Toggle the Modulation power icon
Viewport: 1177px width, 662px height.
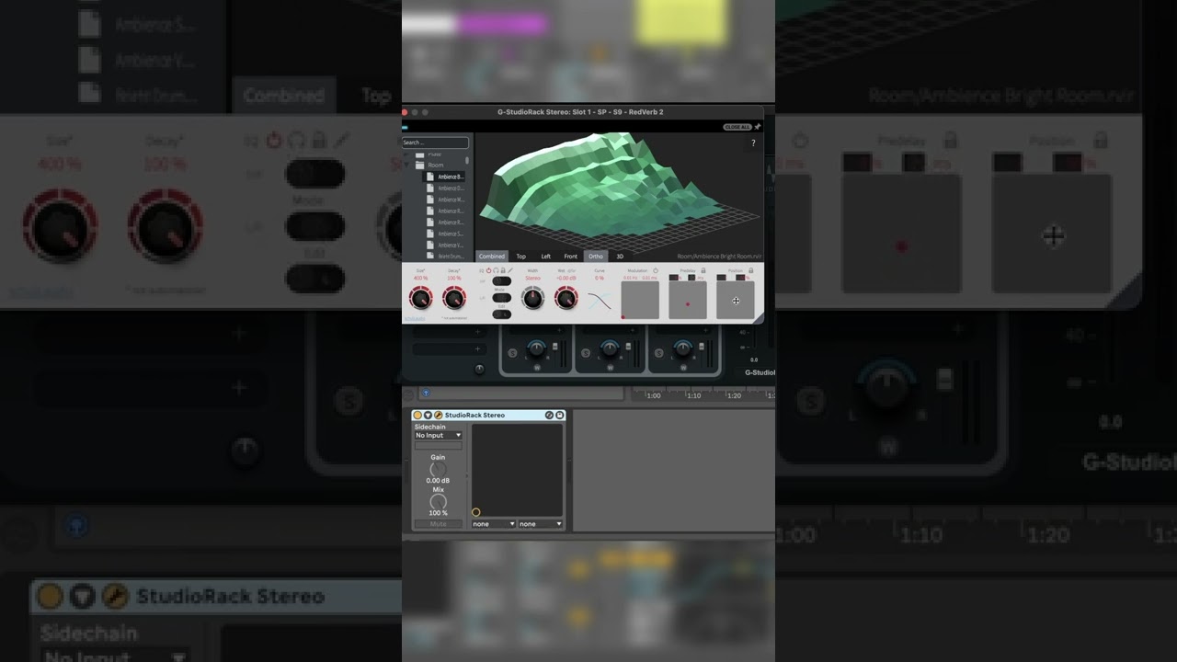656,270
